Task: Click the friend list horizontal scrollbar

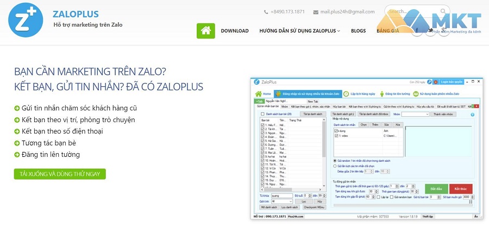Action: click(291, 189)
